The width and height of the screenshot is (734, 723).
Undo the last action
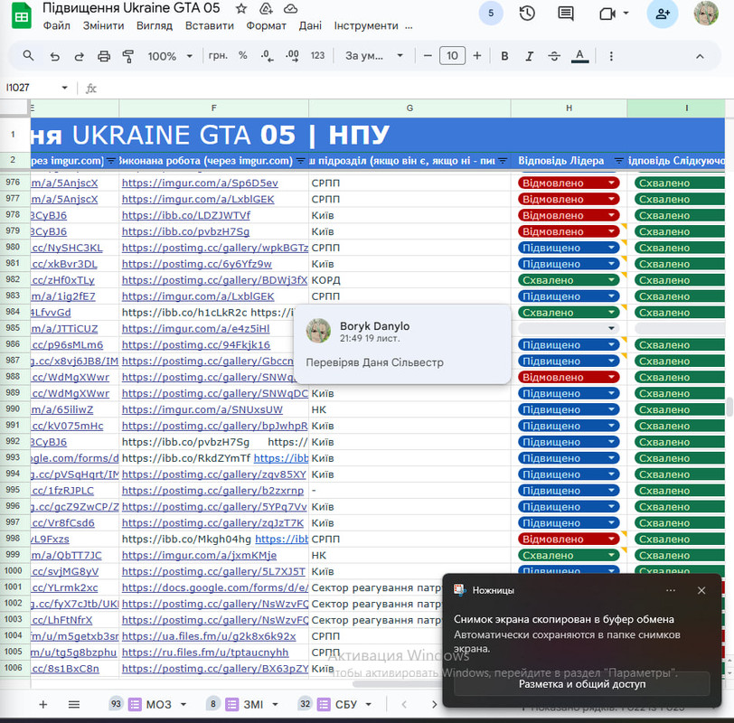(55, 56)
